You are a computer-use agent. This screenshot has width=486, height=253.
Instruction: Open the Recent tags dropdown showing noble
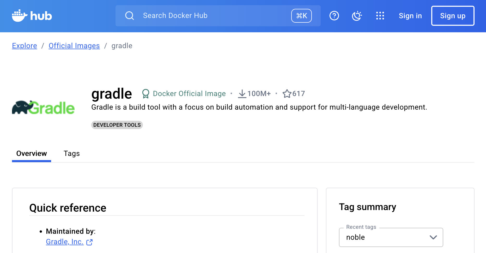(x=391, y=237)
